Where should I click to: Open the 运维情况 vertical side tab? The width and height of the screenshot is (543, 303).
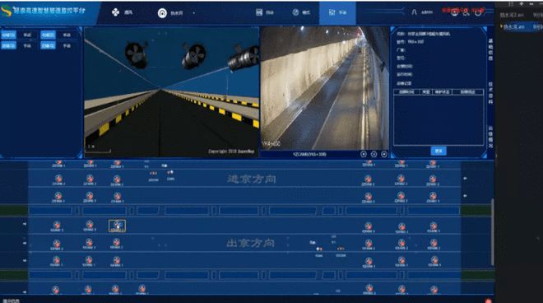click(x=490, y=137)
